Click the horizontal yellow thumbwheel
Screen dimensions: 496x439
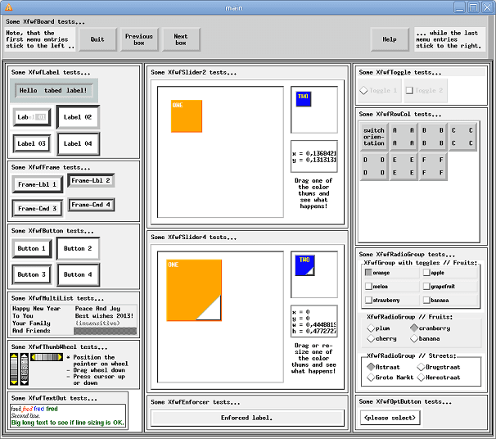click(47, 357)
